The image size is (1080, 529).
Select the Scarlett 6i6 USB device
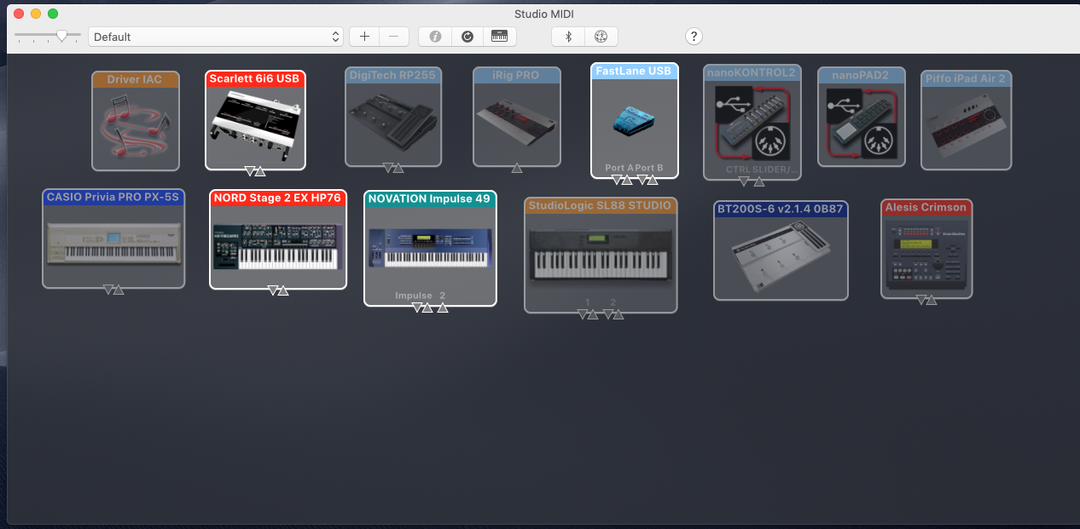tap(255, 120)
